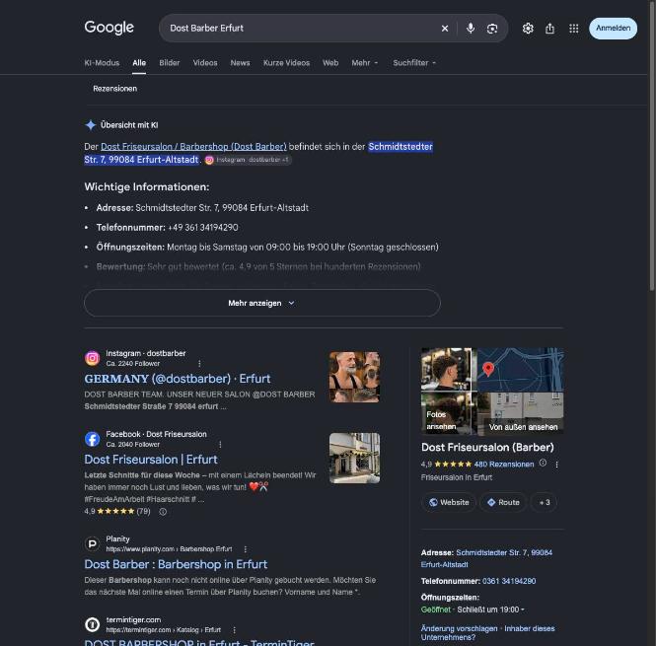656x646 pixels.
Task: Click the Google logo
Action: point(109,28)
